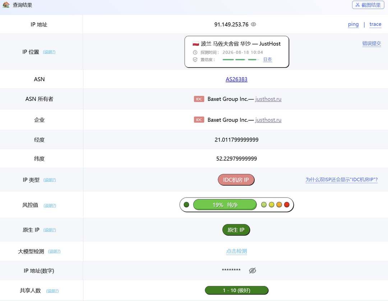Viewport: 388px width, 301px height.
Task: Click the 截图结果 screenshot button
Action: point(368,5)
